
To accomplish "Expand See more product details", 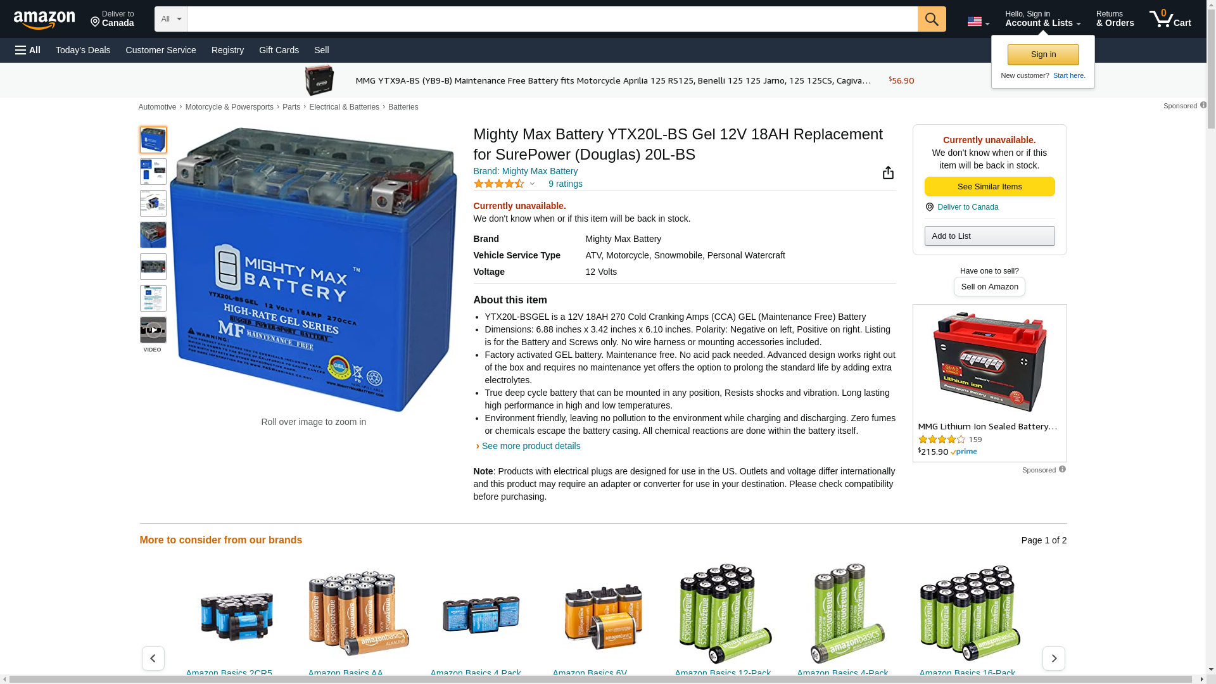I will (x=530, y=446).
